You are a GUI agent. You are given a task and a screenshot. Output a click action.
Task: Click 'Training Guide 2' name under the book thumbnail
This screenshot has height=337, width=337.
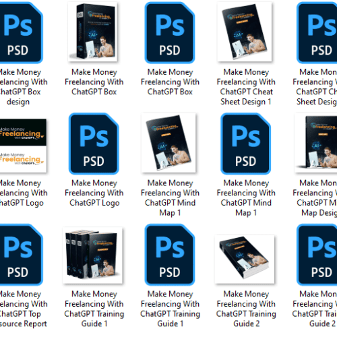[x=246, y=309]
